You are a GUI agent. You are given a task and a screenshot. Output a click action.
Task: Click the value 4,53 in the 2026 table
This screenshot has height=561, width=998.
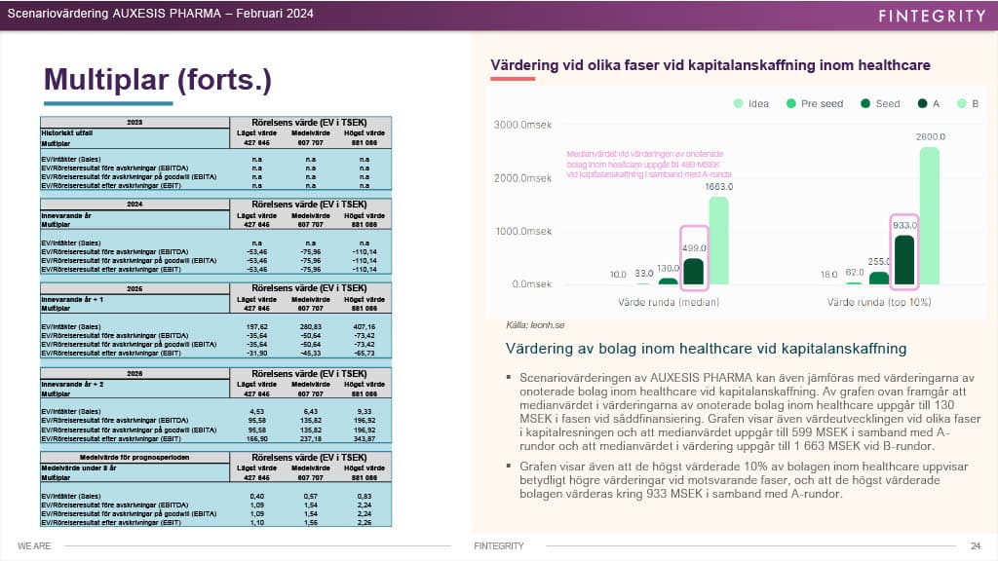click(257, 412)
